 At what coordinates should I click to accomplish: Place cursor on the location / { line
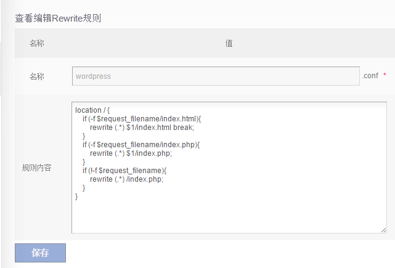(92, 110)
